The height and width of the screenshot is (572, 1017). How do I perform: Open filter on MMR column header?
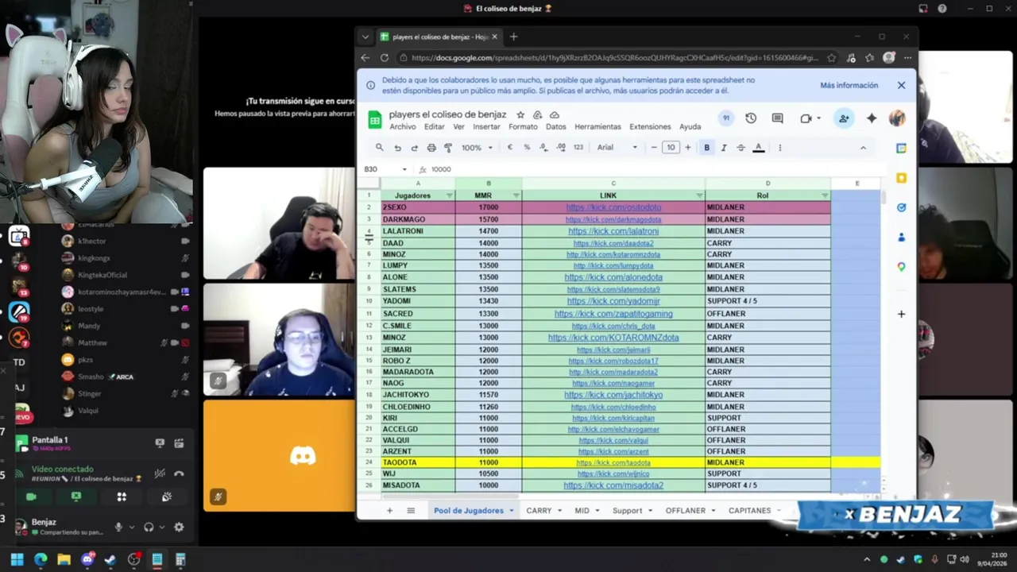[516, 195]
